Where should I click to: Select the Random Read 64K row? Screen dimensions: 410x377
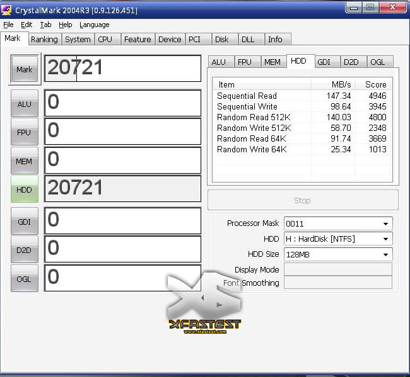[302, 138]
